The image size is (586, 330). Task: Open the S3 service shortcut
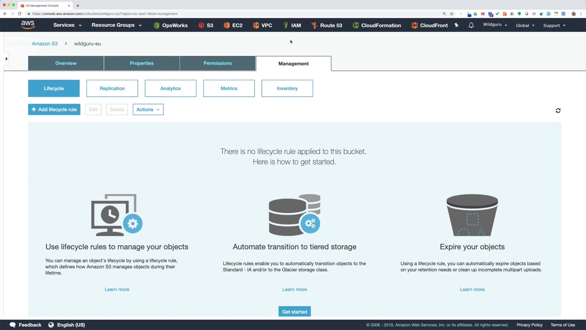[206, 25]
